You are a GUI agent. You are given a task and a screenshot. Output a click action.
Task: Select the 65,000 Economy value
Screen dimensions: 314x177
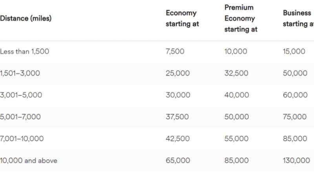point(178,160)
